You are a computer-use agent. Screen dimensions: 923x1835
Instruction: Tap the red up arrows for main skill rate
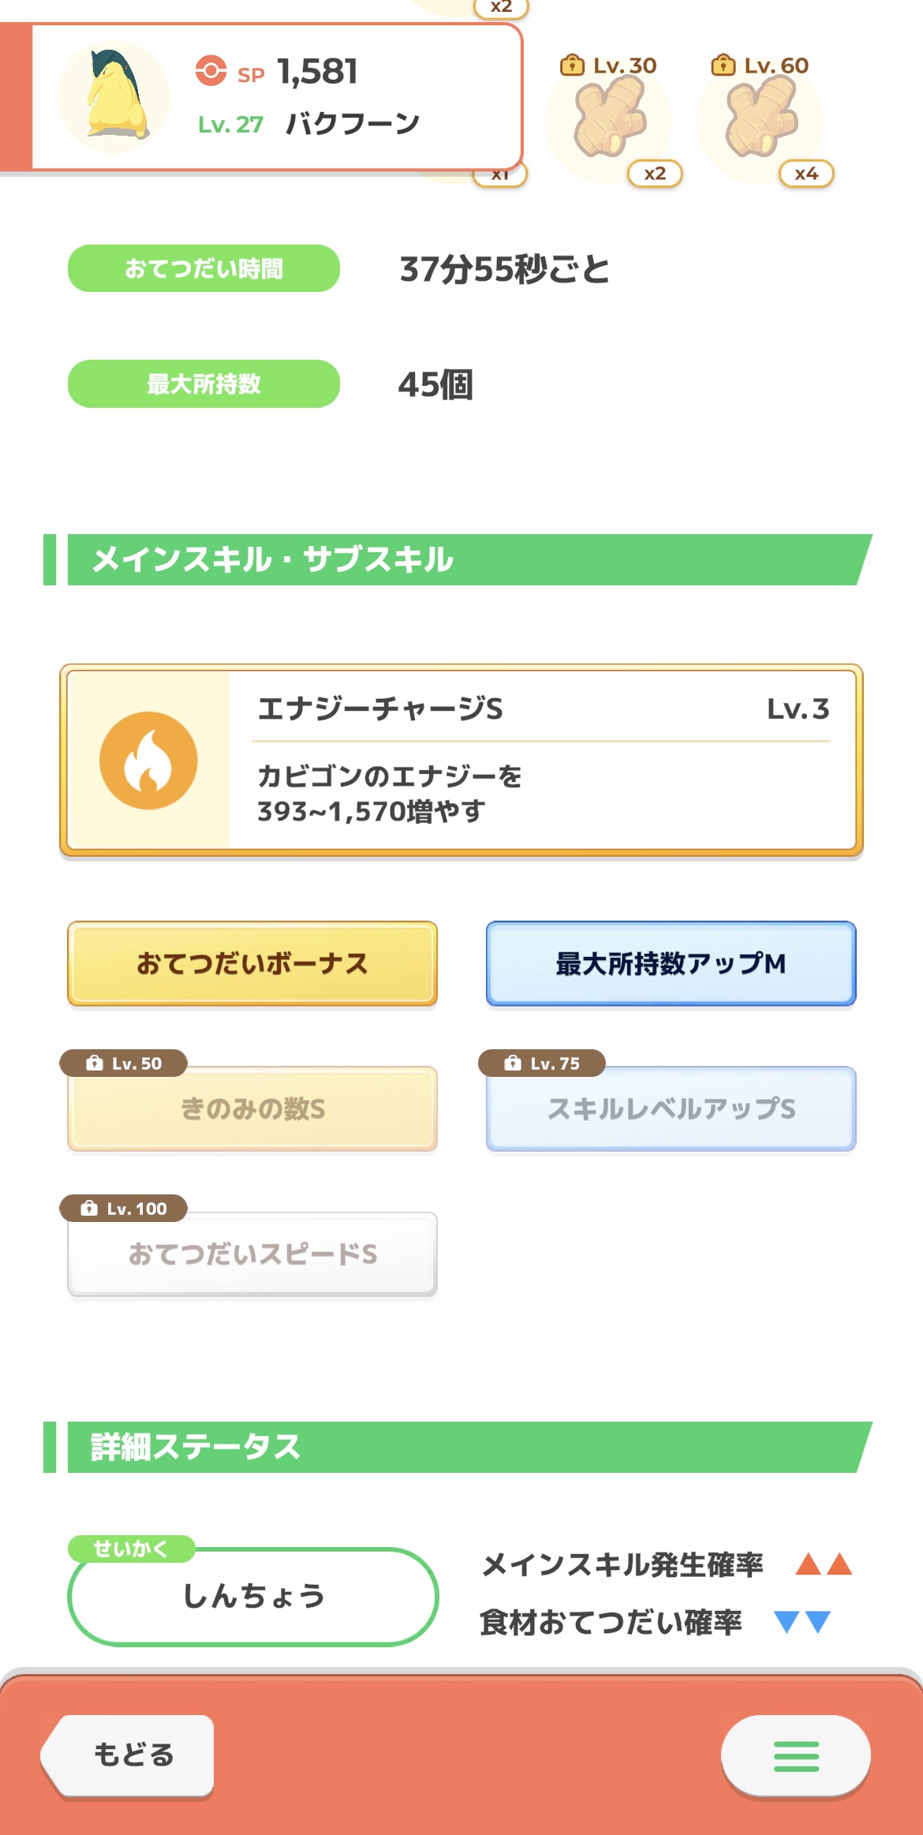pos(824,1564)
